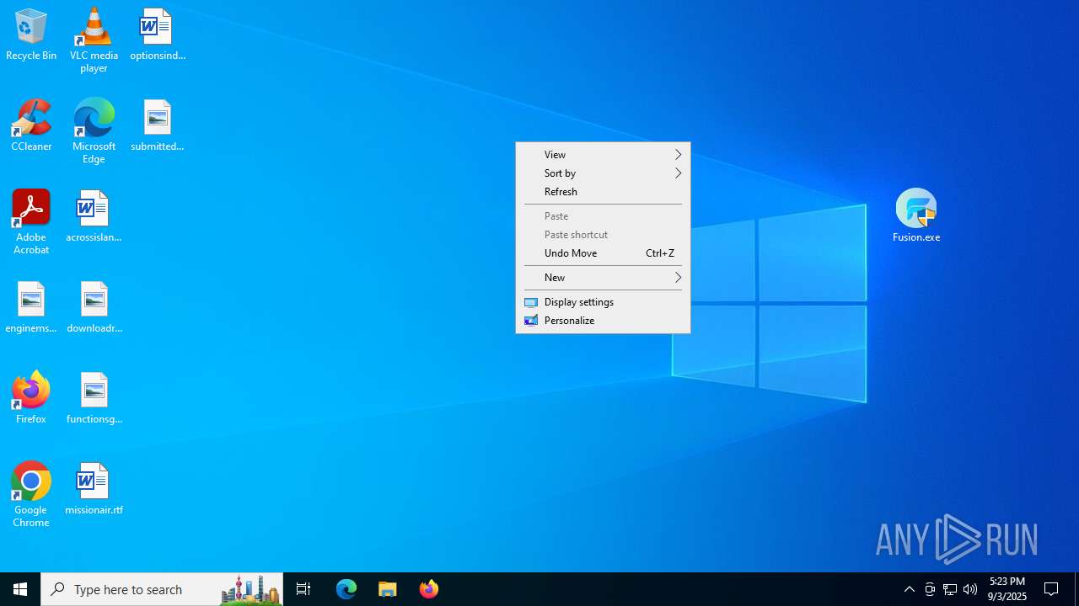Select the Adobe Acrobat desktop shortcut

pyautogui.click(x=31, y=222)
